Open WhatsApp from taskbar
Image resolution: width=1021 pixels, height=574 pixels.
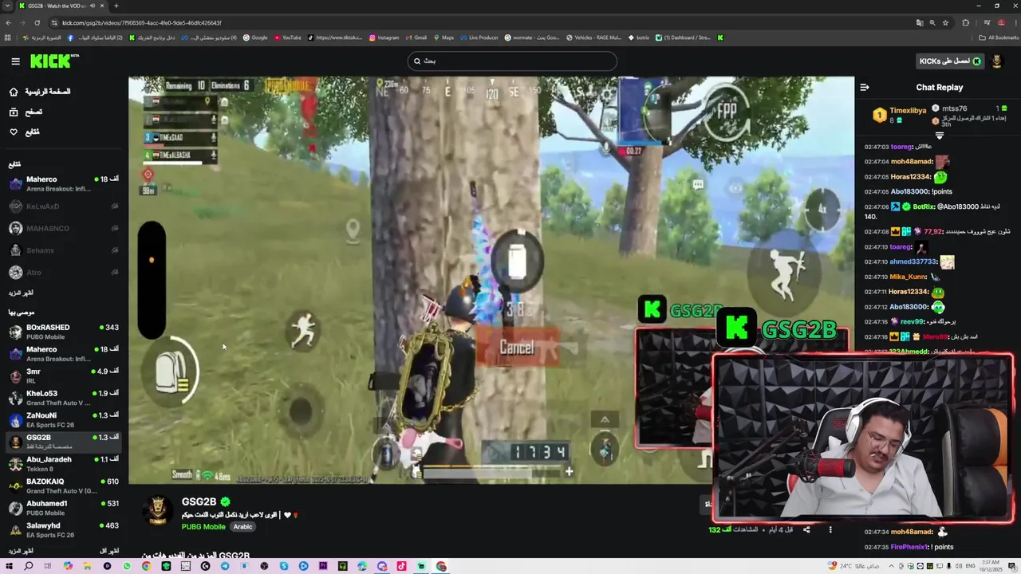pyautogui.click(x=127, y=566)
